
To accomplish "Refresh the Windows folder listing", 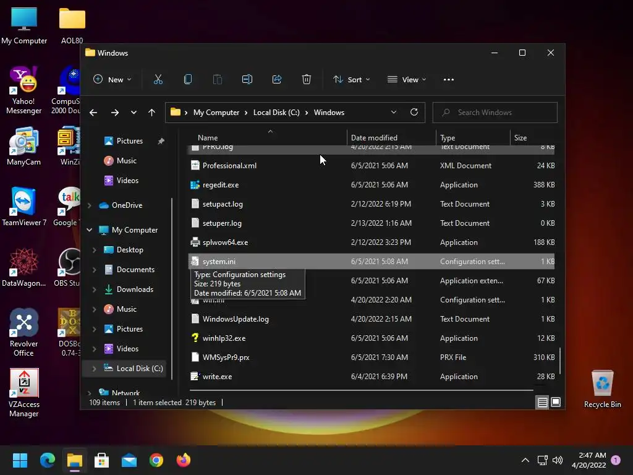I will [414, 113].
